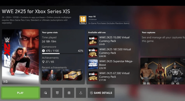185x101 pixels.
Task: Click the achievements trophy icon
Action: 43,62
